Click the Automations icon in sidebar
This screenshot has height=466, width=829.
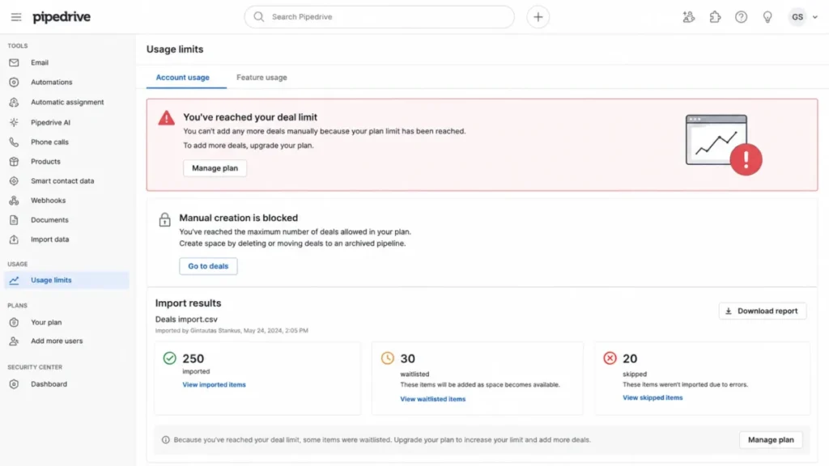(14, 82)
